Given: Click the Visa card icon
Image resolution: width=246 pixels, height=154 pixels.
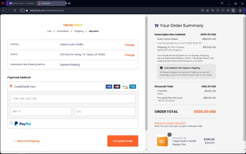Looking at the screenshot, I should 109,87.
